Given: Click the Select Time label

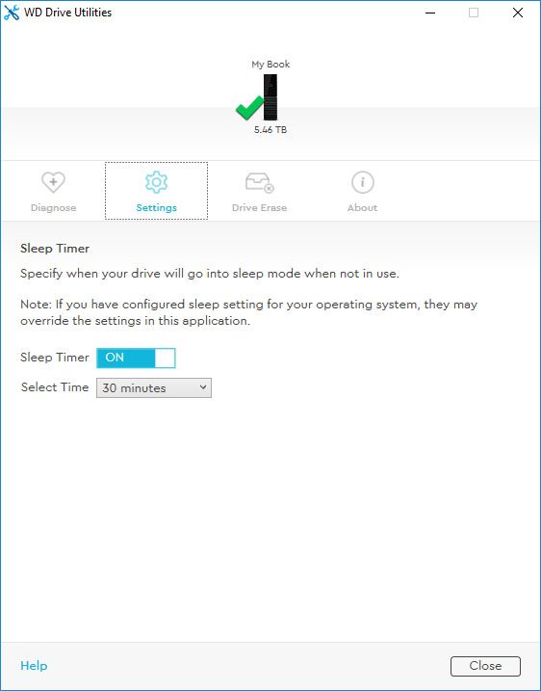Looking at the screenshot, I should tap(55, 386).
